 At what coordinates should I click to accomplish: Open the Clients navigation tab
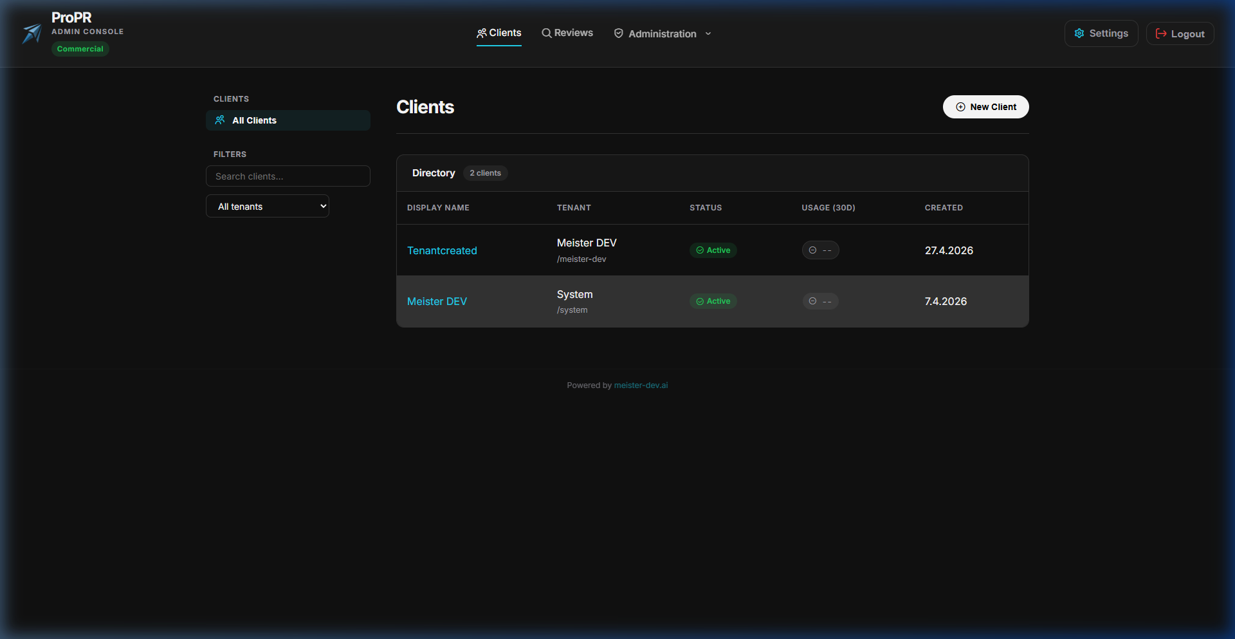click(499, 33)
